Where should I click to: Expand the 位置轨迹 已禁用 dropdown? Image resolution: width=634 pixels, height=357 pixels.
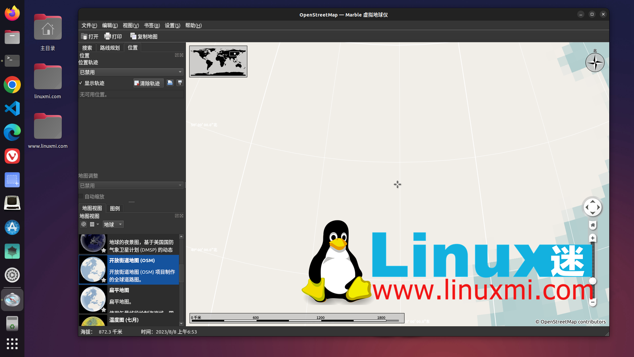pyautogui.click(x=131, y=72)
